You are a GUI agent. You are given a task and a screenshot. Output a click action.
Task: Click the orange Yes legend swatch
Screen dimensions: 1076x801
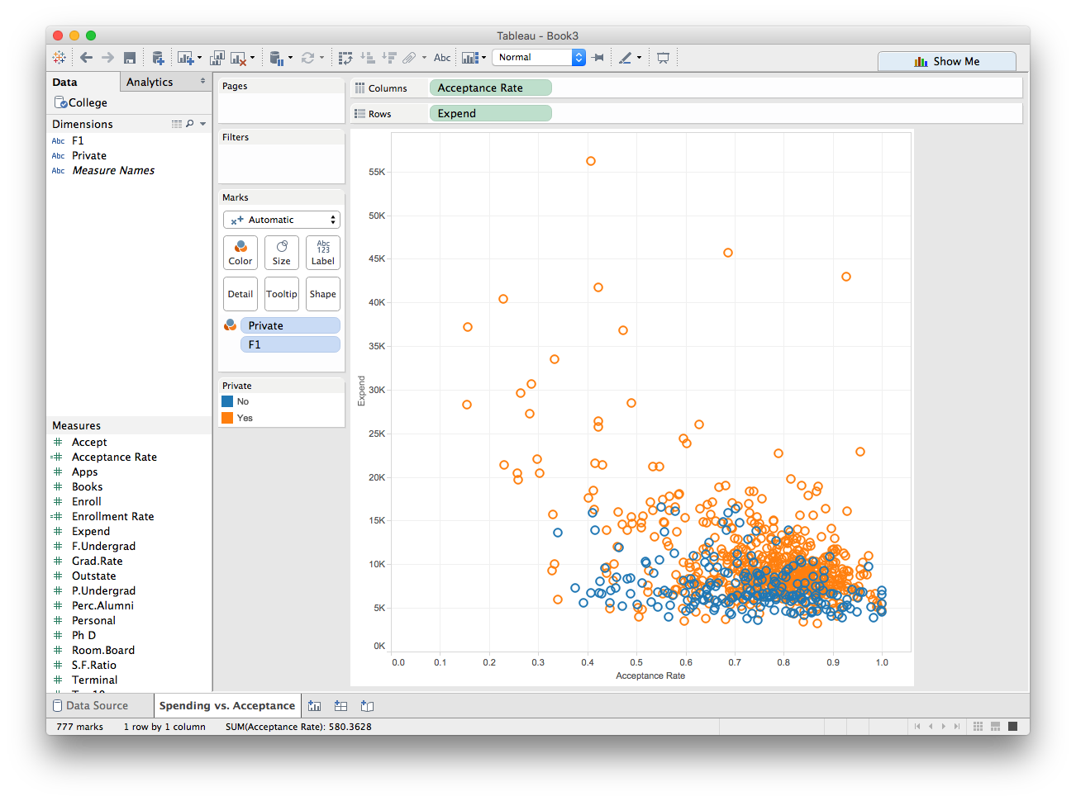coord(227,418)
